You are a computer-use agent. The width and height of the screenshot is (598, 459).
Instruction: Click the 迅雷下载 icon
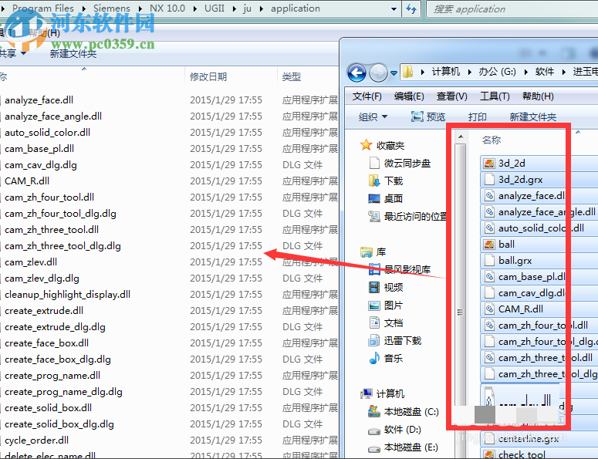coord(373,340)
